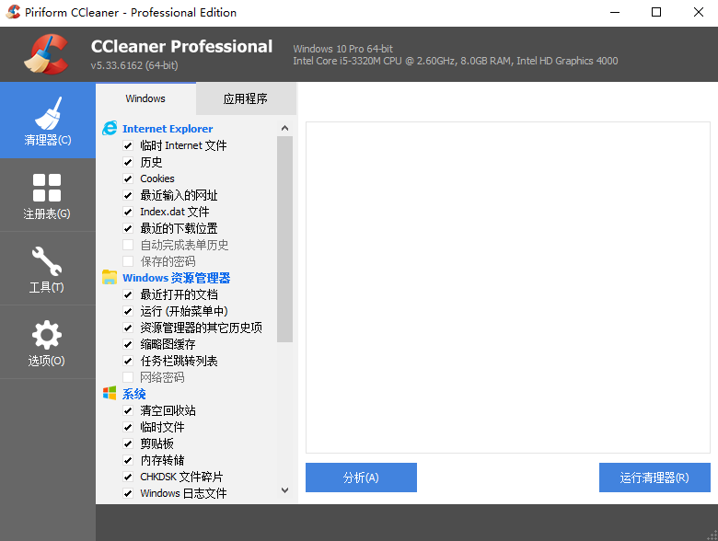
Task: Open the 注册表(G) registry section
Action: click(48, 195)
